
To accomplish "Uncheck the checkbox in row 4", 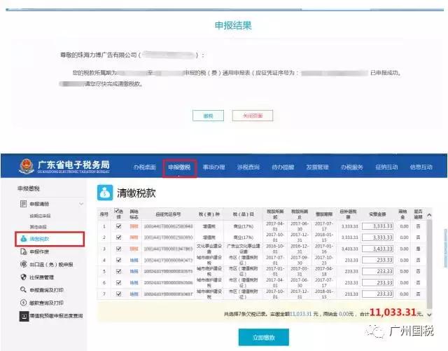I will point(118,260).
